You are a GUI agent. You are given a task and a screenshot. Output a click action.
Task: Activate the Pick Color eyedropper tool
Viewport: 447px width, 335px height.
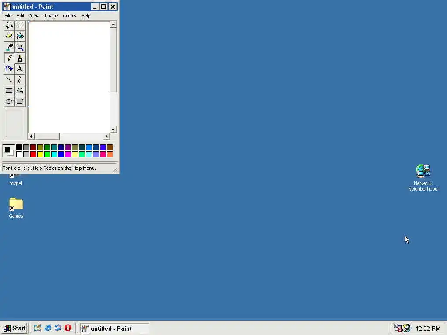[9, 47]
